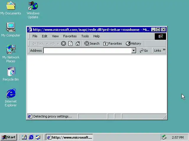Click the Back navigation button
This screenshot has width=189, height=141.
point(38,43)
